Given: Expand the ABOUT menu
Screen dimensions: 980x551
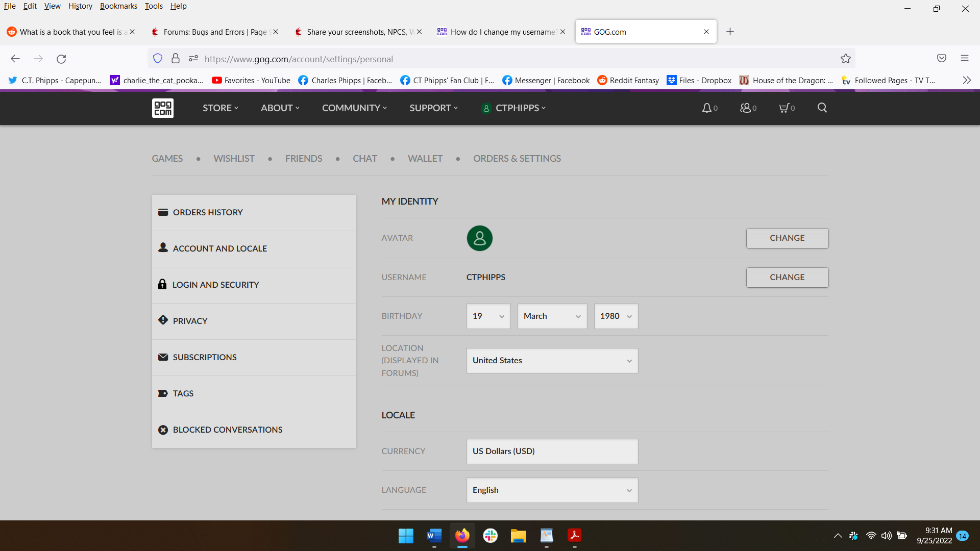Looking at the screenshot, I should [280, 108].
